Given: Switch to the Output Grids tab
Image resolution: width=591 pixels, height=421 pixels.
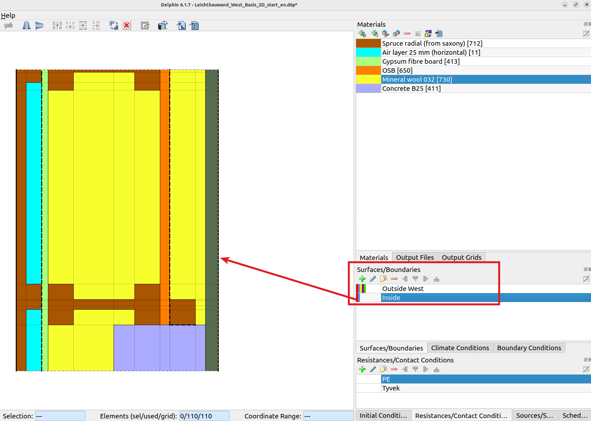Looking at the screenshot, I should click(x=461, y=257).
